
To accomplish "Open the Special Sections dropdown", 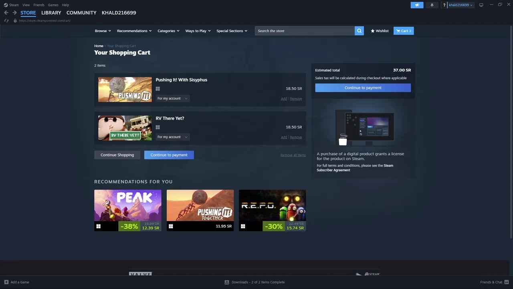I will [232, 31].
